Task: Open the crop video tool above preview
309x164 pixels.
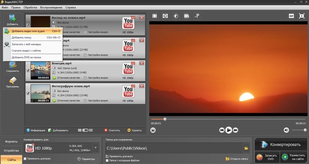Action: click(x=154, y=16)
